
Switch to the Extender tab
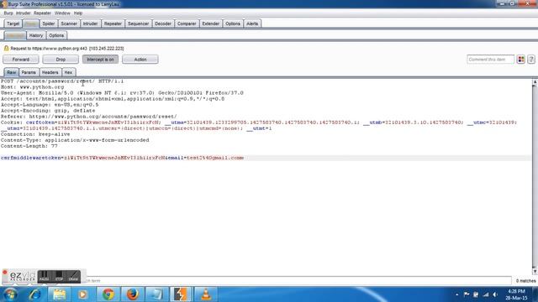(211, 23)
